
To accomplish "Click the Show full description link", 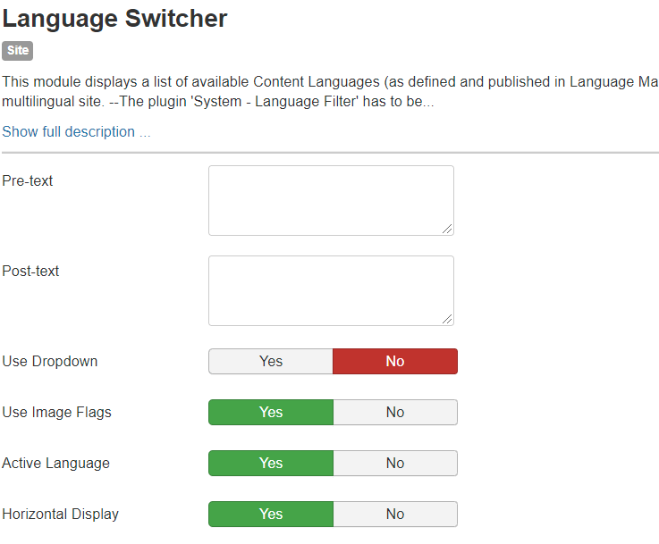I will click(76, 132).
